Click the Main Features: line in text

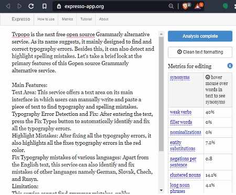(29, 85)
